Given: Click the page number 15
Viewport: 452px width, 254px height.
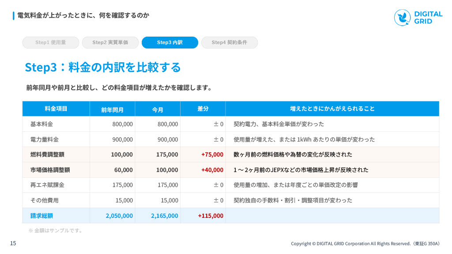Looking at the screenshot, I should click(13, 243).
